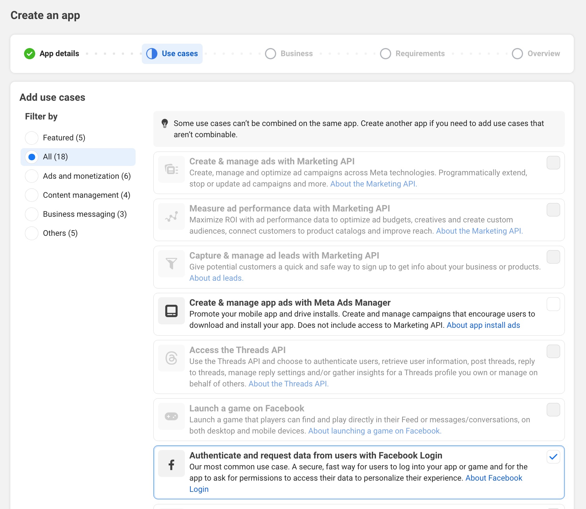Viewport: 586px width, 509px height.
Task: Click the funnel icon for ad leads
Action: tap(171, 264)
